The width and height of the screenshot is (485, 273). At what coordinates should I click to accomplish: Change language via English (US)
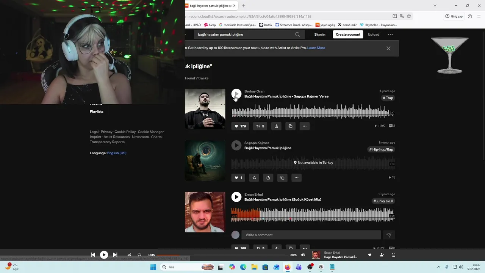[x=117, y=153]
